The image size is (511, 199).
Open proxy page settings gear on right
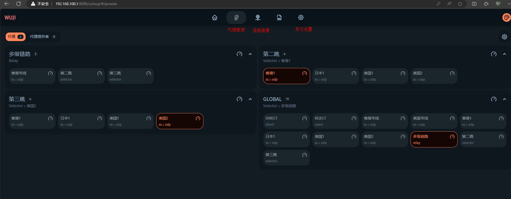tap(504, 37)
